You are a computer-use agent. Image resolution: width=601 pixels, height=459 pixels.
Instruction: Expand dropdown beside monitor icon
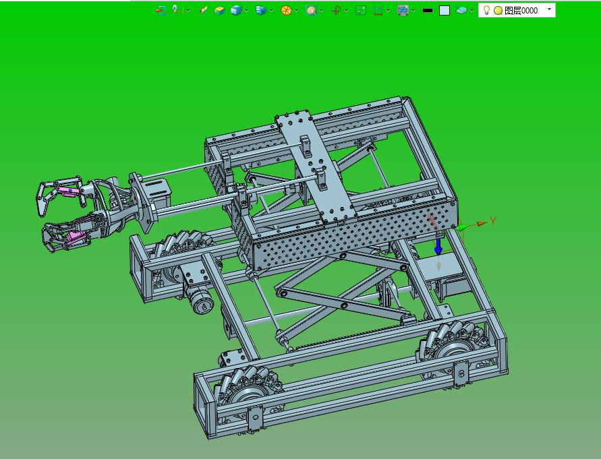pos(413,11)
